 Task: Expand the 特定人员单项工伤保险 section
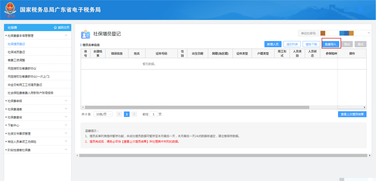(38, 141)
